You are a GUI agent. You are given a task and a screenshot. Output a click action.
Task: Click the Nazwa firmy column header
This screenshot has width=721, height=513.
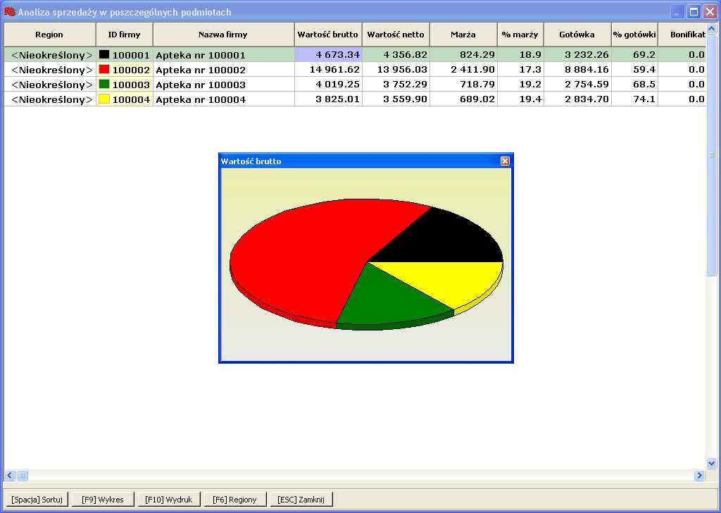point(223,35)
